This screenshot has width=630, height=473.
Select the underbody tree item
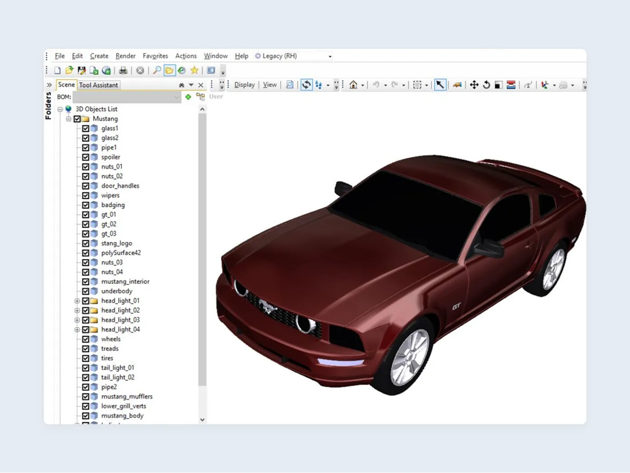tap(117, 291)
